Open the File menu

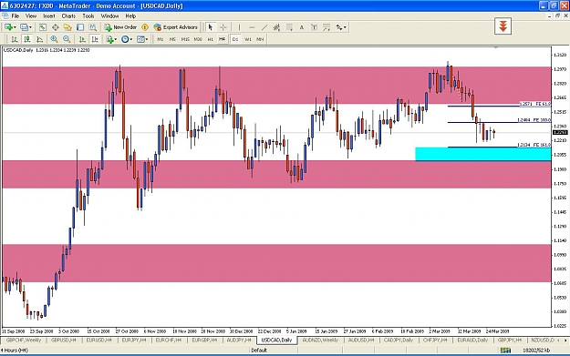16,16
